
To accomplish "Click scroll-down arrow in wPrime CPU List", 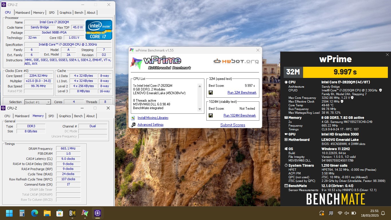I will point(200,109).
